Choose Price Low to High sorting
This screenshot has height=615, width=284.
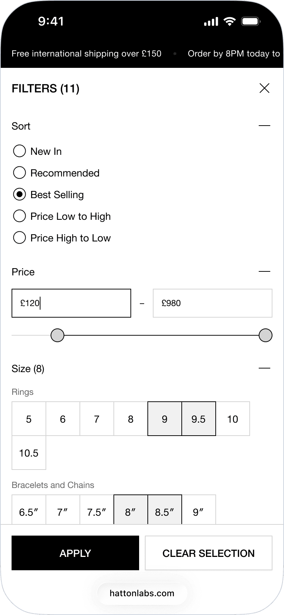coord(20,216)
